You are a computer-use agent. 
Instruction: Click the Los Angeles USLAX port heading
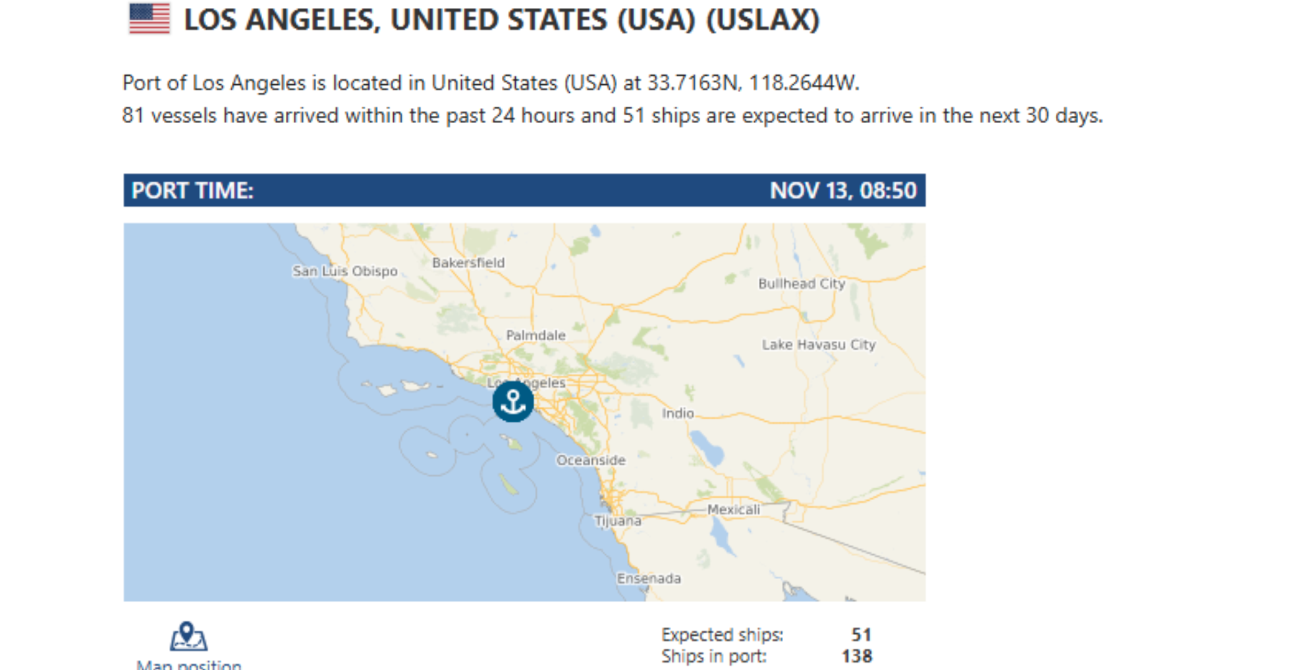(x=501, y=20)
